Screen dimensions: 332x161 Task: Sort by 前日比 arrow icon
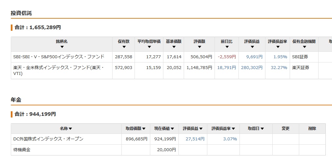point(227,47)
